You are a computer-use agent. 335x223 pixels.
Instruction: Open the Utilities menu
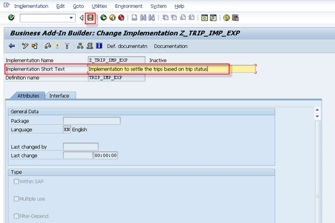tap(99, 6)
